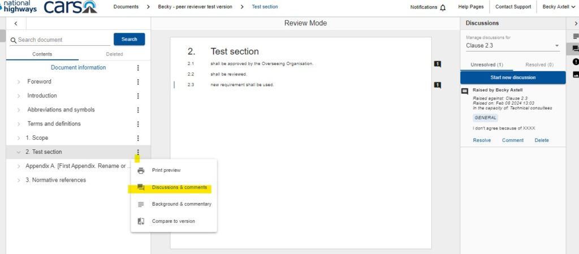Open discussion marker beside clause 2.1
The image size is (579, 254).
[437, 64]
